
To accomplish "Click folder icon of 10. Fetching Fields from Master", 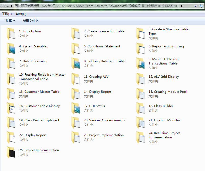I will pyautogui.click(x=11, y=79).
